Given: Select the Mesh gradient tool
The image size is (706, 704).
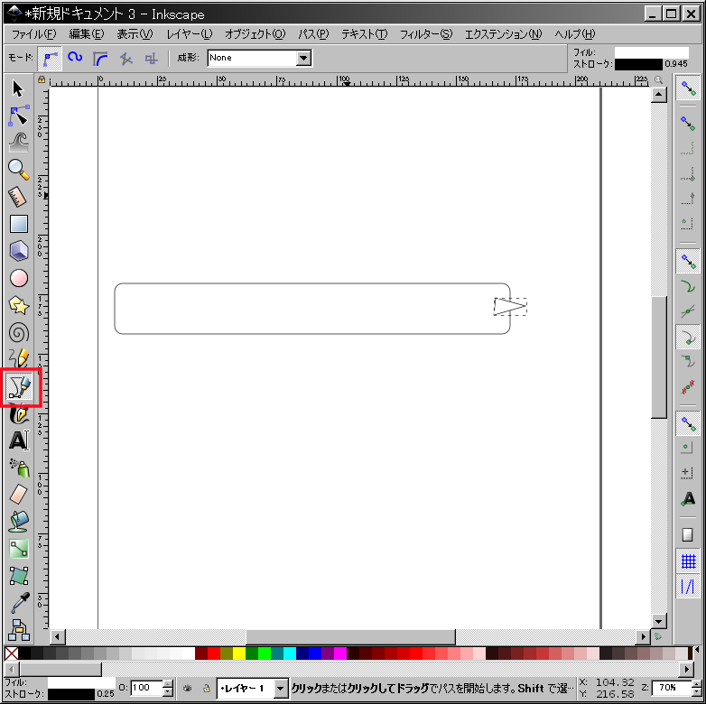Looking at the screenshot, I should pyautogui.click(x=18, y=576).
